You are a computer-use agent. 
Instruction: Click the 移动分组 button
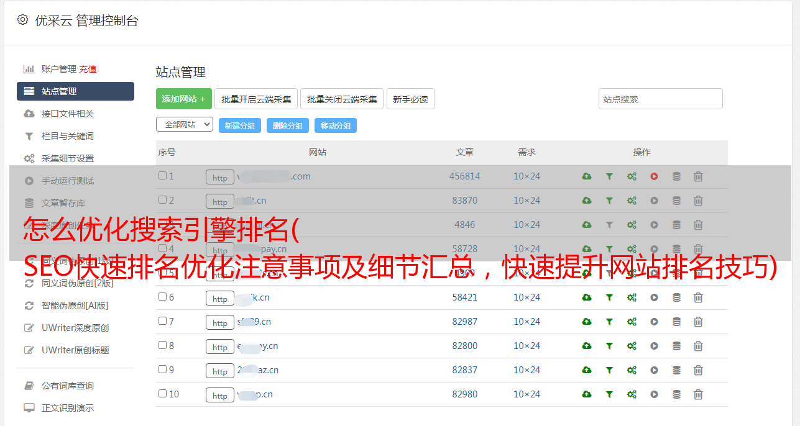336,125
